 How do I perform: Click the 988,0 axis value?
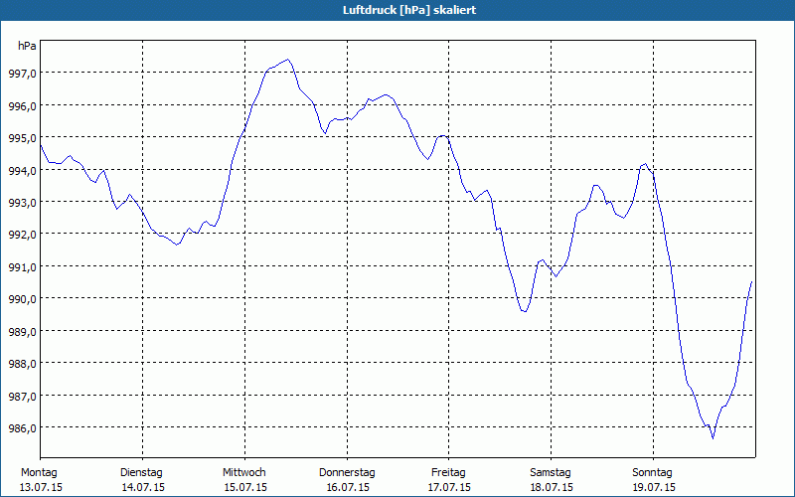[x=22, y=364]
